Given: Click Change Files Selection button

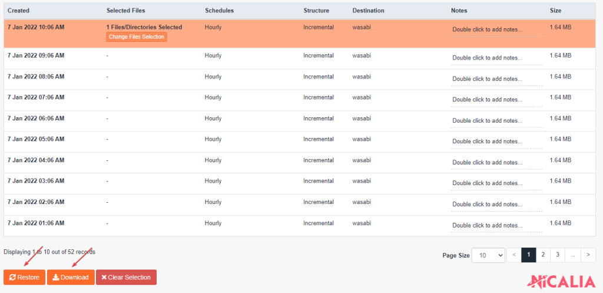Looking at the screenshot, I should (137, 37).
